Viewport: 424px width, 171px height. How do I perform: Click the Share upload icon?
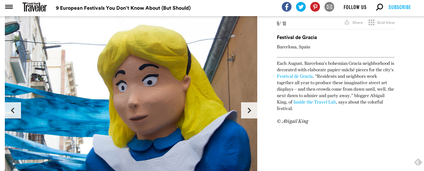347,22
